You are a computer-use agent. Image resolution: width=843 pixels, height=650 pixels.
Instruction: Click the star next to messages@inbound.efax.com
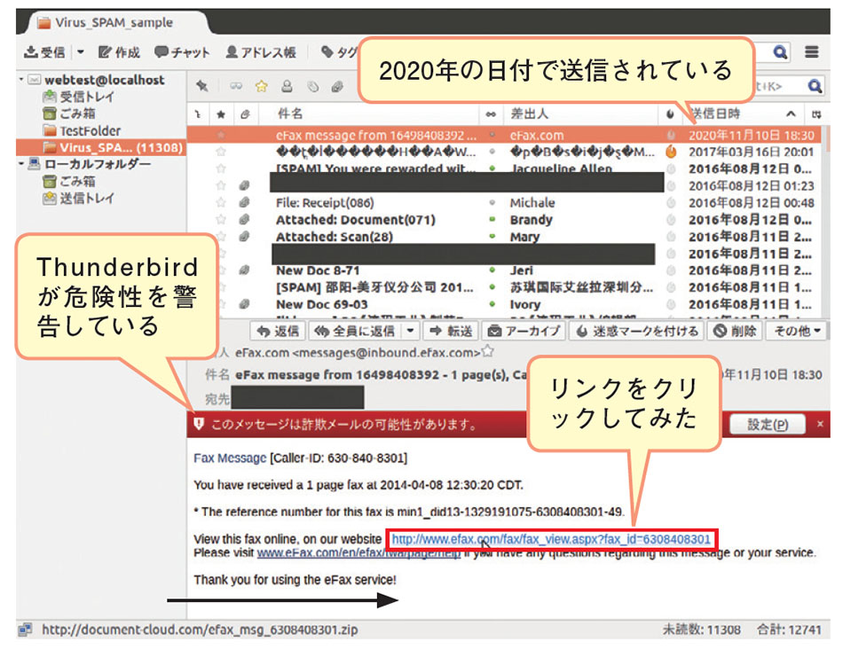coord(488,352)
